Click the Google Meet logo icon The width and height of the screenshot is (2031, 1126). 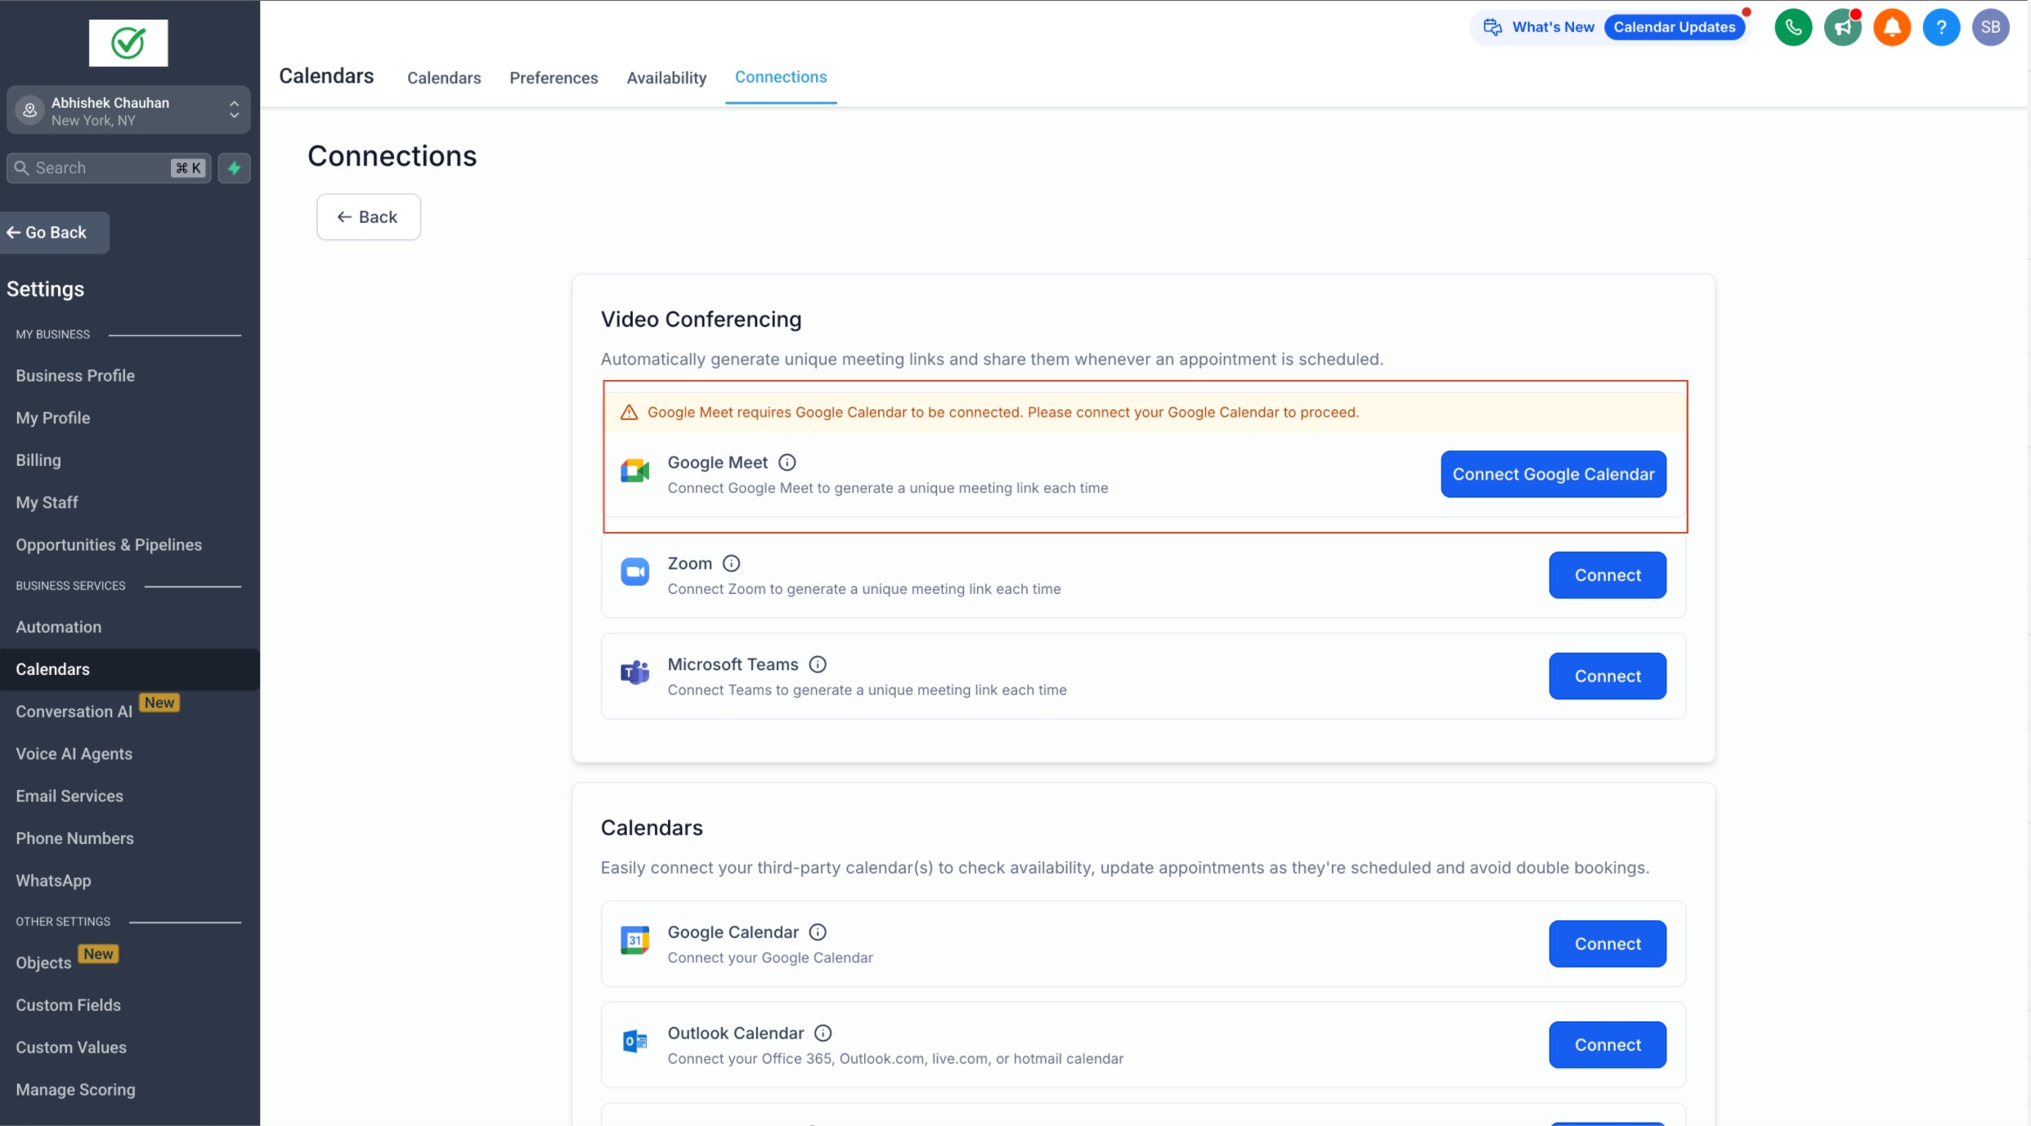(x=634, y=471)
